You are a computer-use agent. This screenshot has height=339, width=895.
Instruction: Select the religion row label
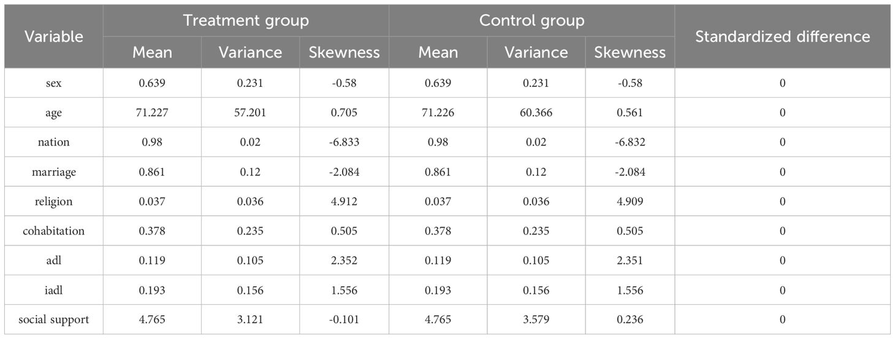pyautogui.click(x=54, y=201)
